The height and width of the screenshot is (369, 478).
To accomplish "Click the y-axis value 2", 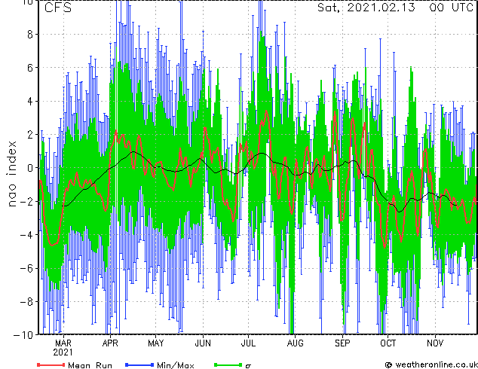I will click(x=30, y=135).
